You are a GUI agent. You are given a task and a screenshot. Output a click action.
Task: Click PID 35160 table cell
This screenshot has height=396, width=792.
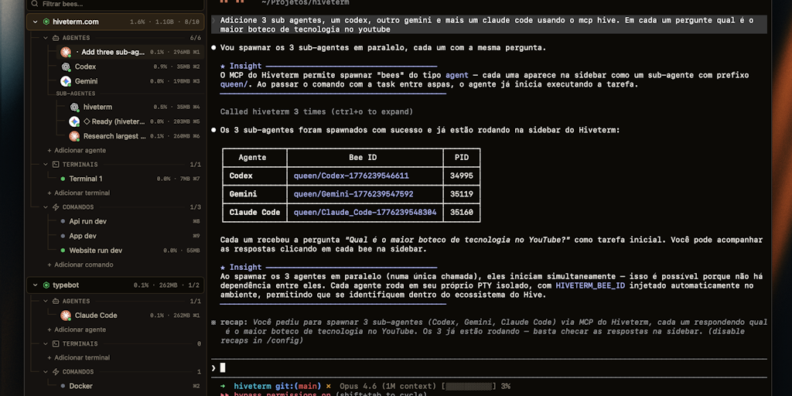(461, 213)
